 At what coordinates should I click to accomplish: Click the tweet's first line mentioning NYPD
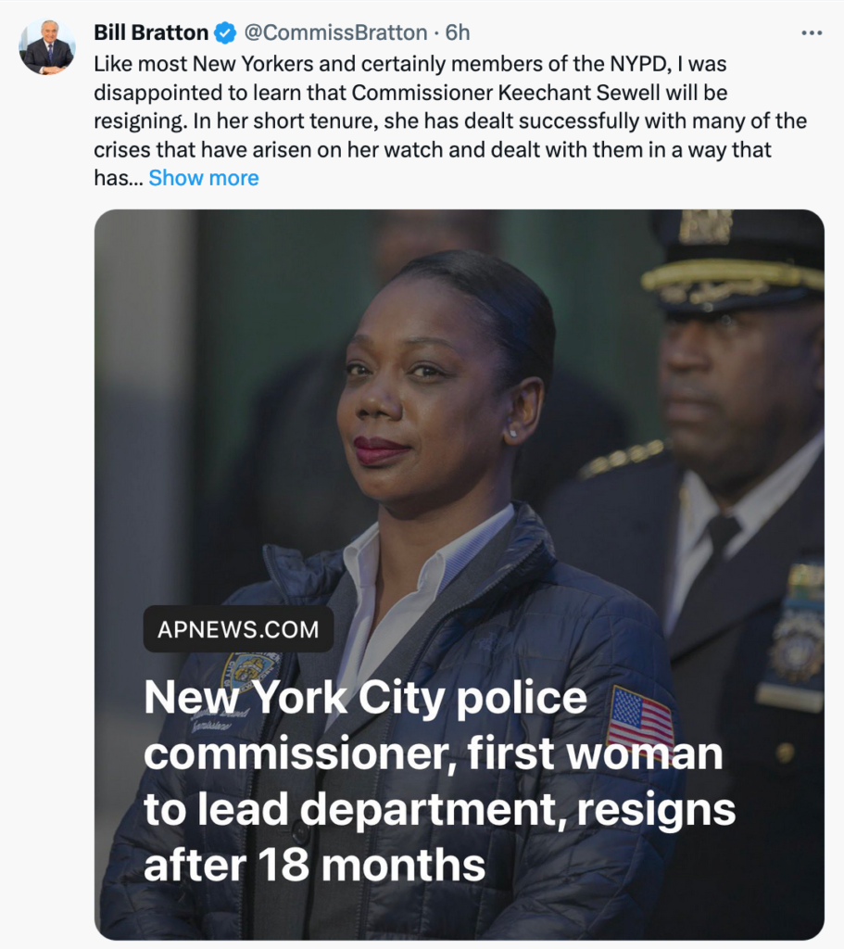(x=410, y=64)
